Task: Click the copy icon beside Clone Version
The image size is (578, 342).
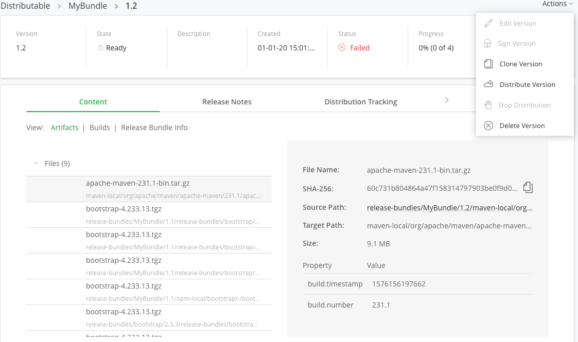Action: pos(488,64)
